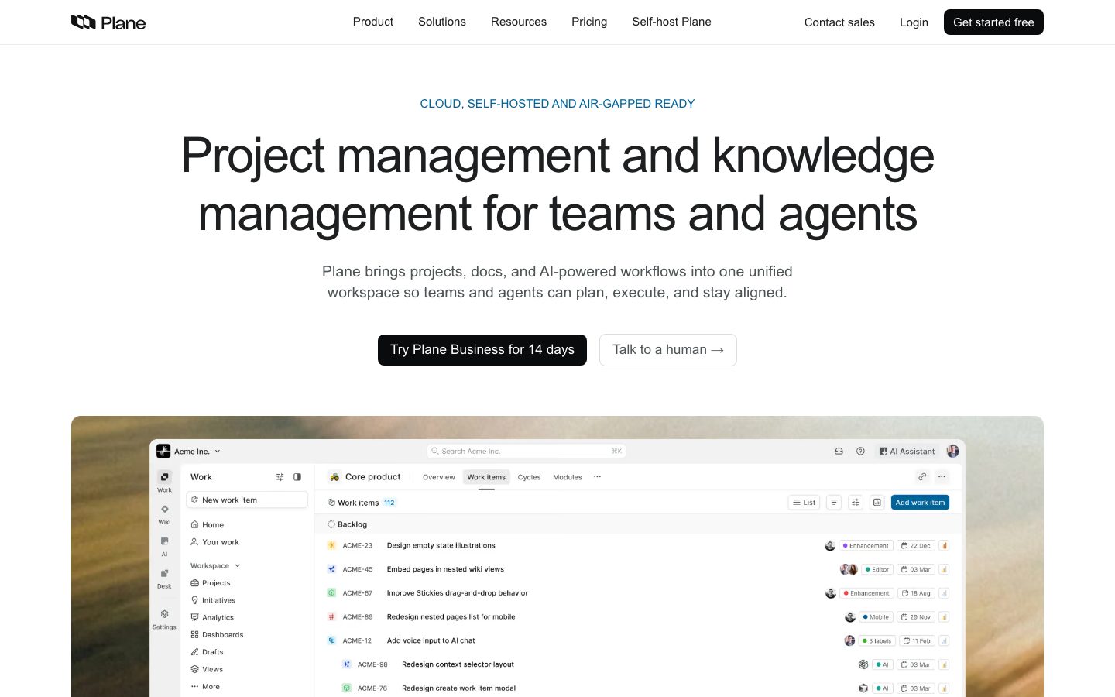Click the ACME-67 green cube type icon
The image size is (1115, 697).
click(331, 593)
